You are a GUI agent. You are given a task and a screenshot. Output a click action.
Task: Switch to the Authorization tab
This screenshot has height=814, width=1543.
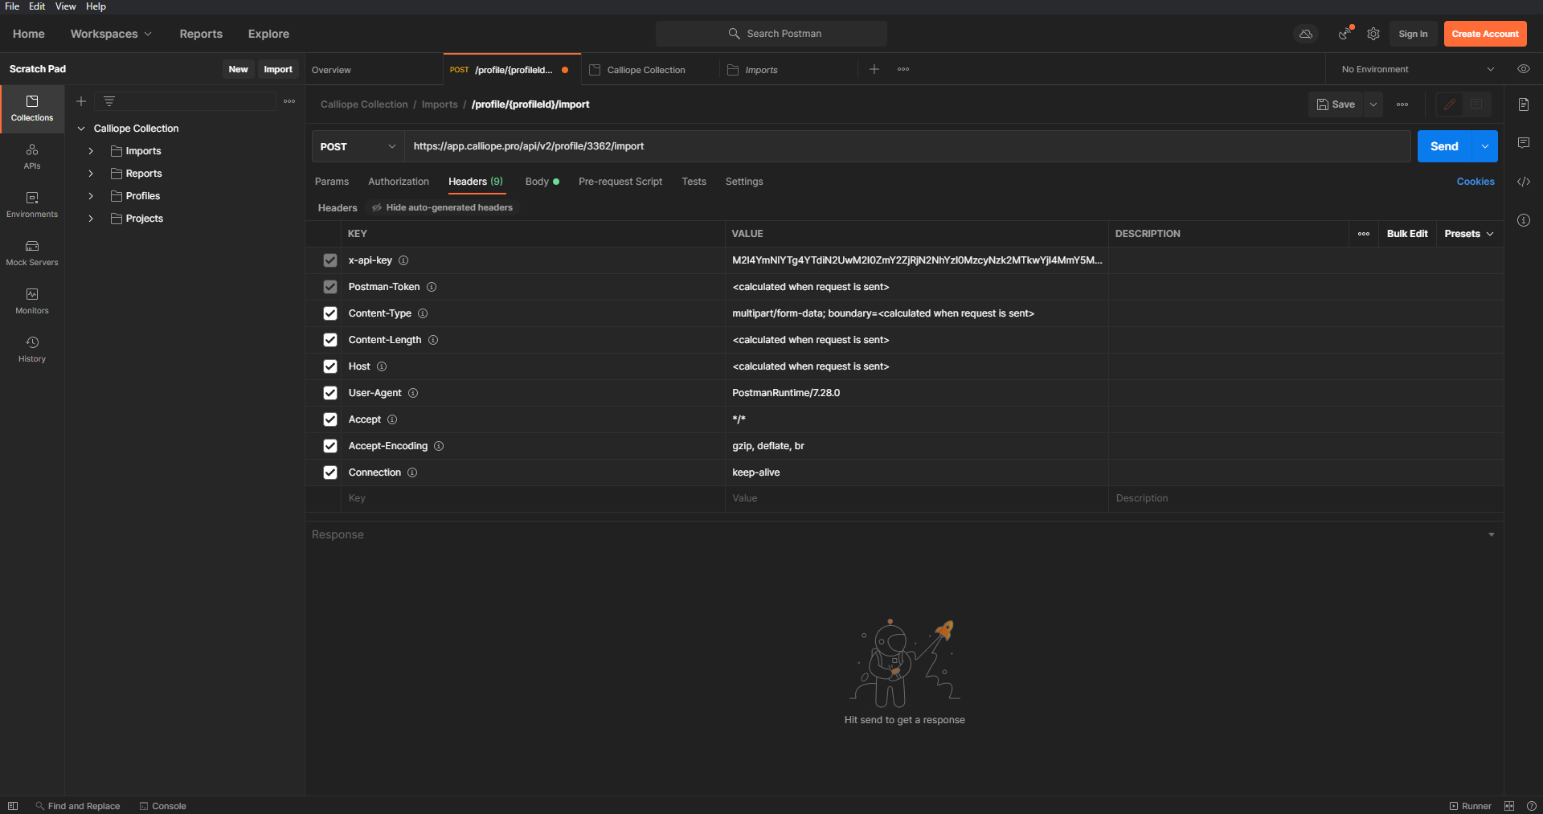coord(399,182)
